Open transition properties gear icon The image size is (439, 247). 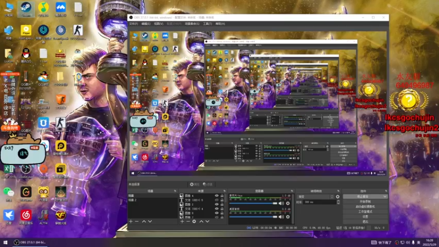pyautogui.click(x=337, y=197)
